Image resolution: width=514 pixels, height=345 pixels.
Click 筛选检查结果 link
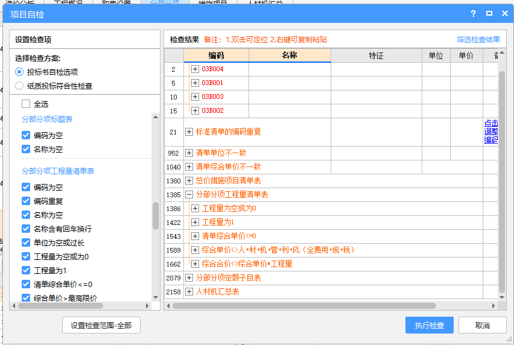coord(478,40)
